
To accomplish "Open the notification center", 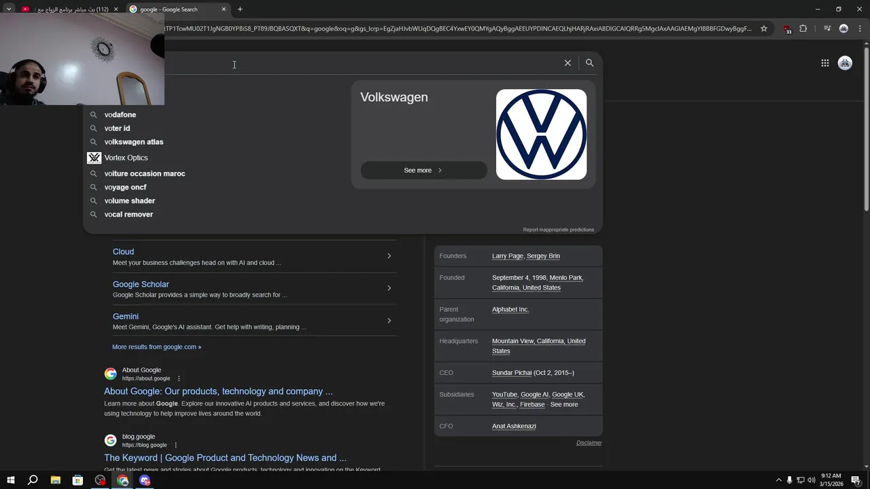I will pyautogui.click(x=856, y=480).
